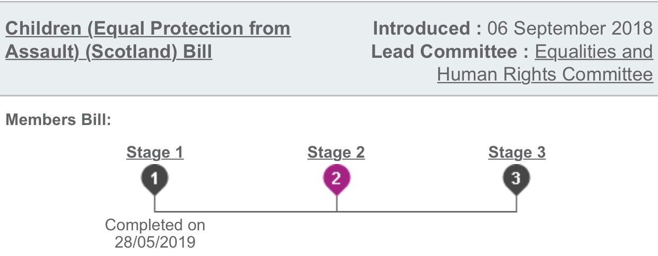Screen dimensions: 658x256
Task: Open the Stage 2 heading link
Action: pos(336,153)
